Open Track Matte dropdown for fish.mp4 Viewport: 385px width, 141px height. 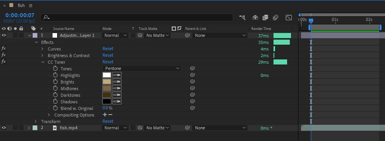pos(157,128)
